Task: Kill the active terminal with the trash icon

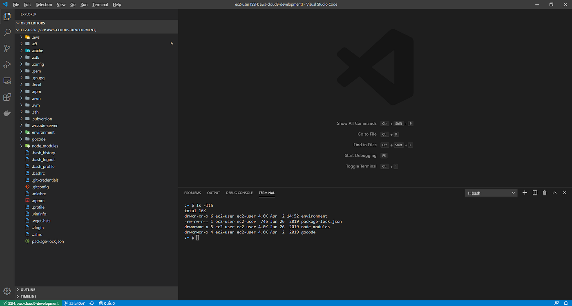Action: [x=544, y=192]
